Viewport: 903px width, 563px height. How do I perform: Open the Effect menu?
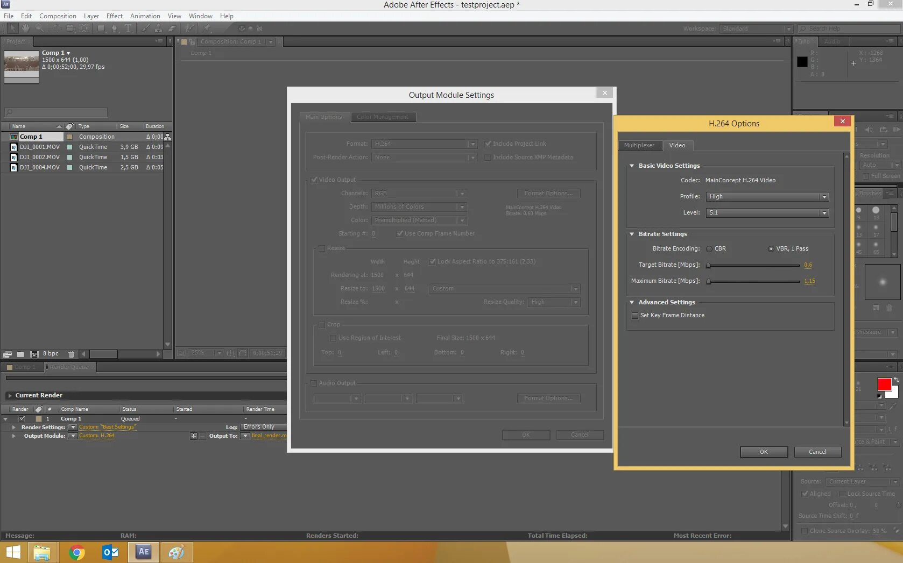coord(114,16)
